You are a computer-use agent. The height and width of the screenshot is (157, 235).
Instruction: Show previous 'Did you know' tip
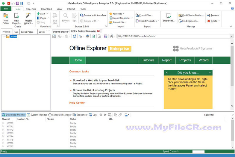click(x=167, y=73)
